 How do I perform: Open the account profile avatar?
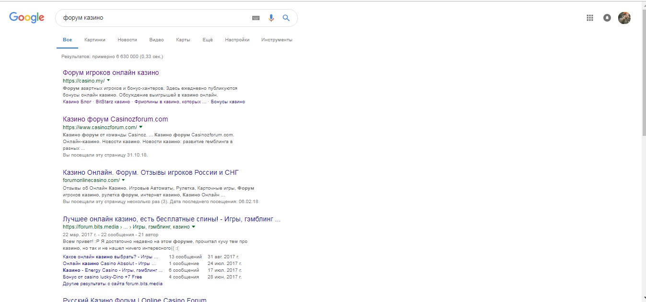click(x=624, y=18)
